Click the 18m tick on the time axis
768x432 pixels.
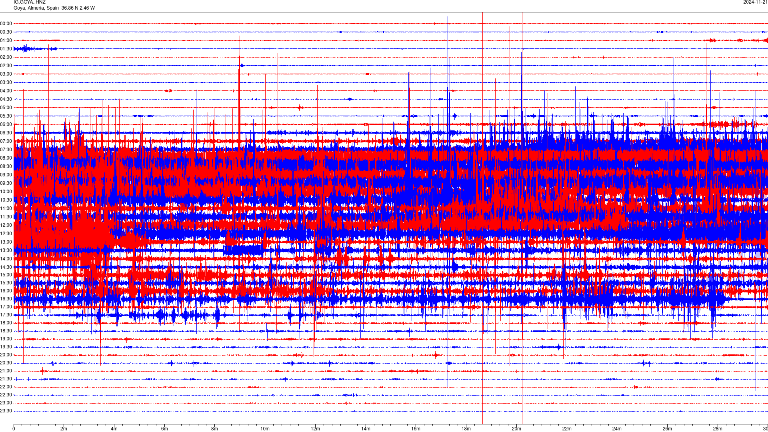point(466,429)
